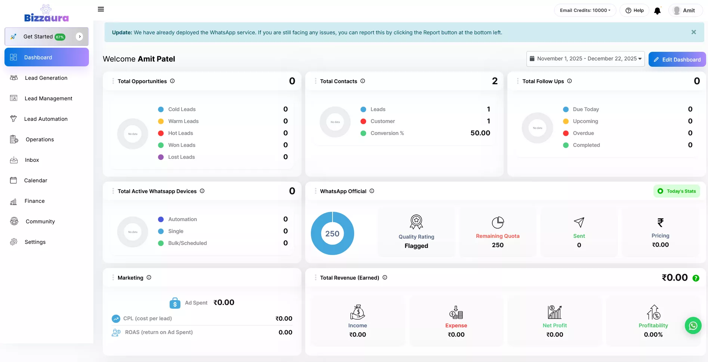Expand the Get Started arrow
Viewport: 708px width, 362px height.
point(79,37)
